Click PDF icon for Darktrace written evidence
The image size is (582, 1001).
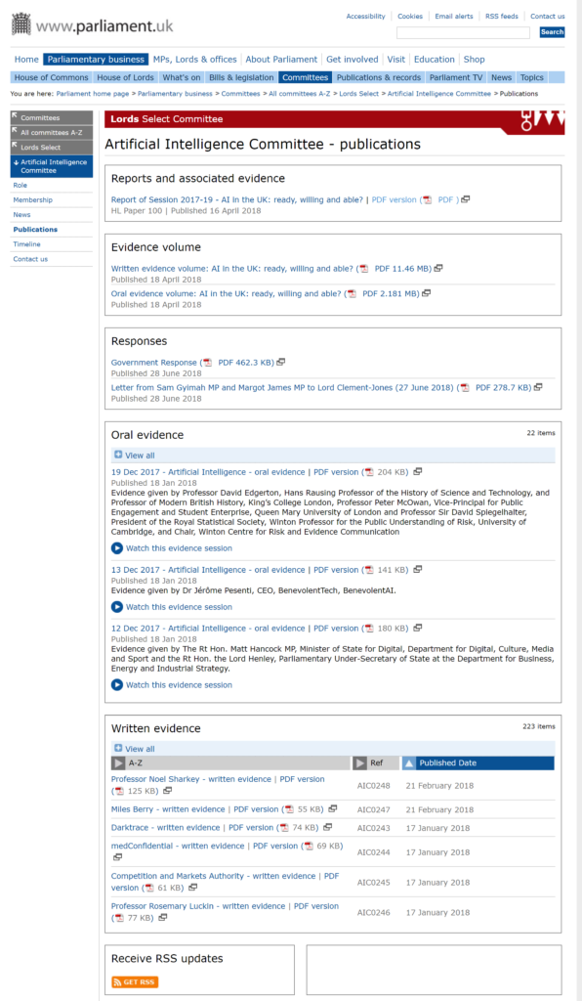click(x=284, y=827)
